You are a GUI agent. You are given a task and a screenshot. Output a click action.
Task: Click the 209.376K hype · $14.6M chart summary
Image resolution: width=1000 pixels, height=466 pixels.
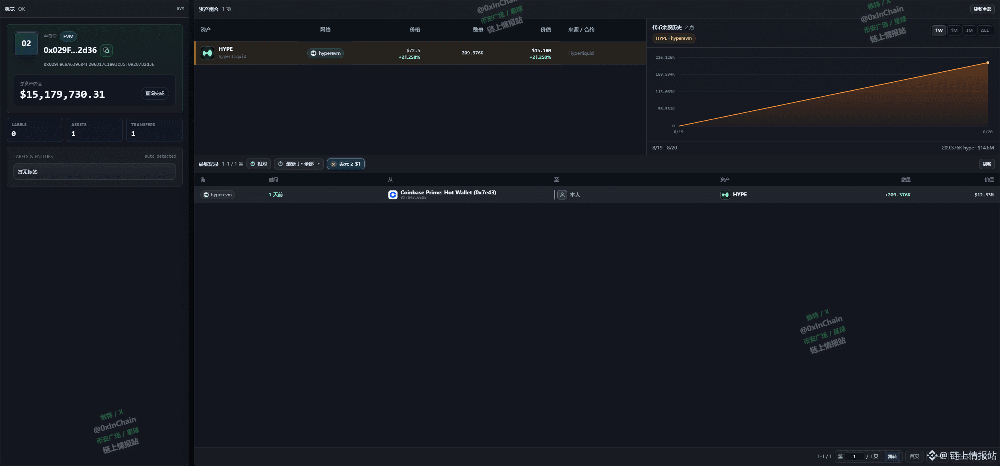click(x=968, y=148)
